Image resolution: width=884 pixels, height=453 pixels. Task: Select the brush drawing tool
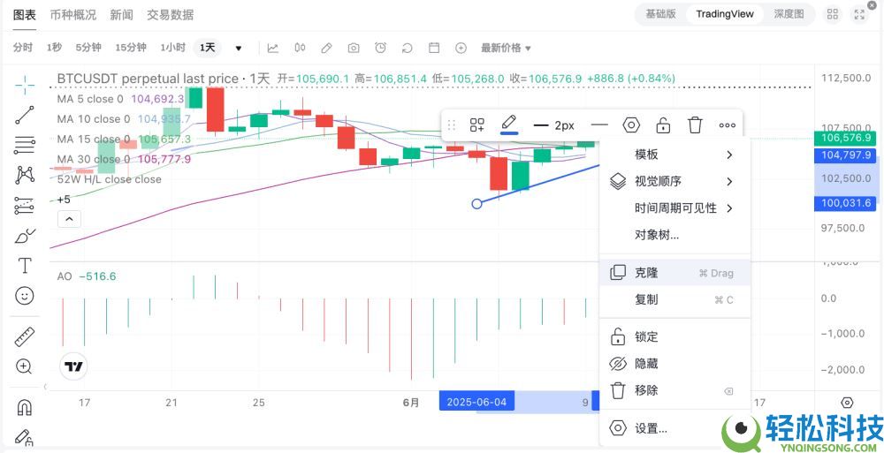pos(25,236)
